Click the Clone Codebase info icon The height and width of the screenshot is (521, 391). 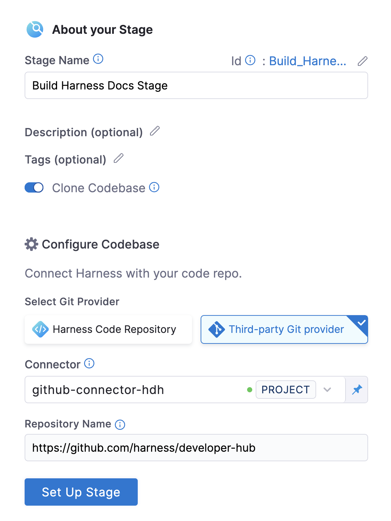[x=154, y=187]
